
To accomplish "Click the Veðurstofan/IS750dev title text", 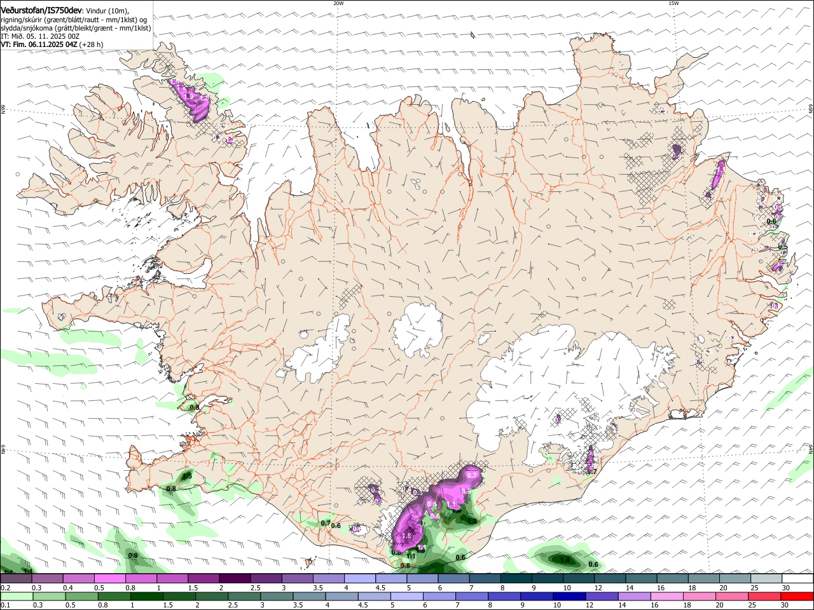I will 41,11.
